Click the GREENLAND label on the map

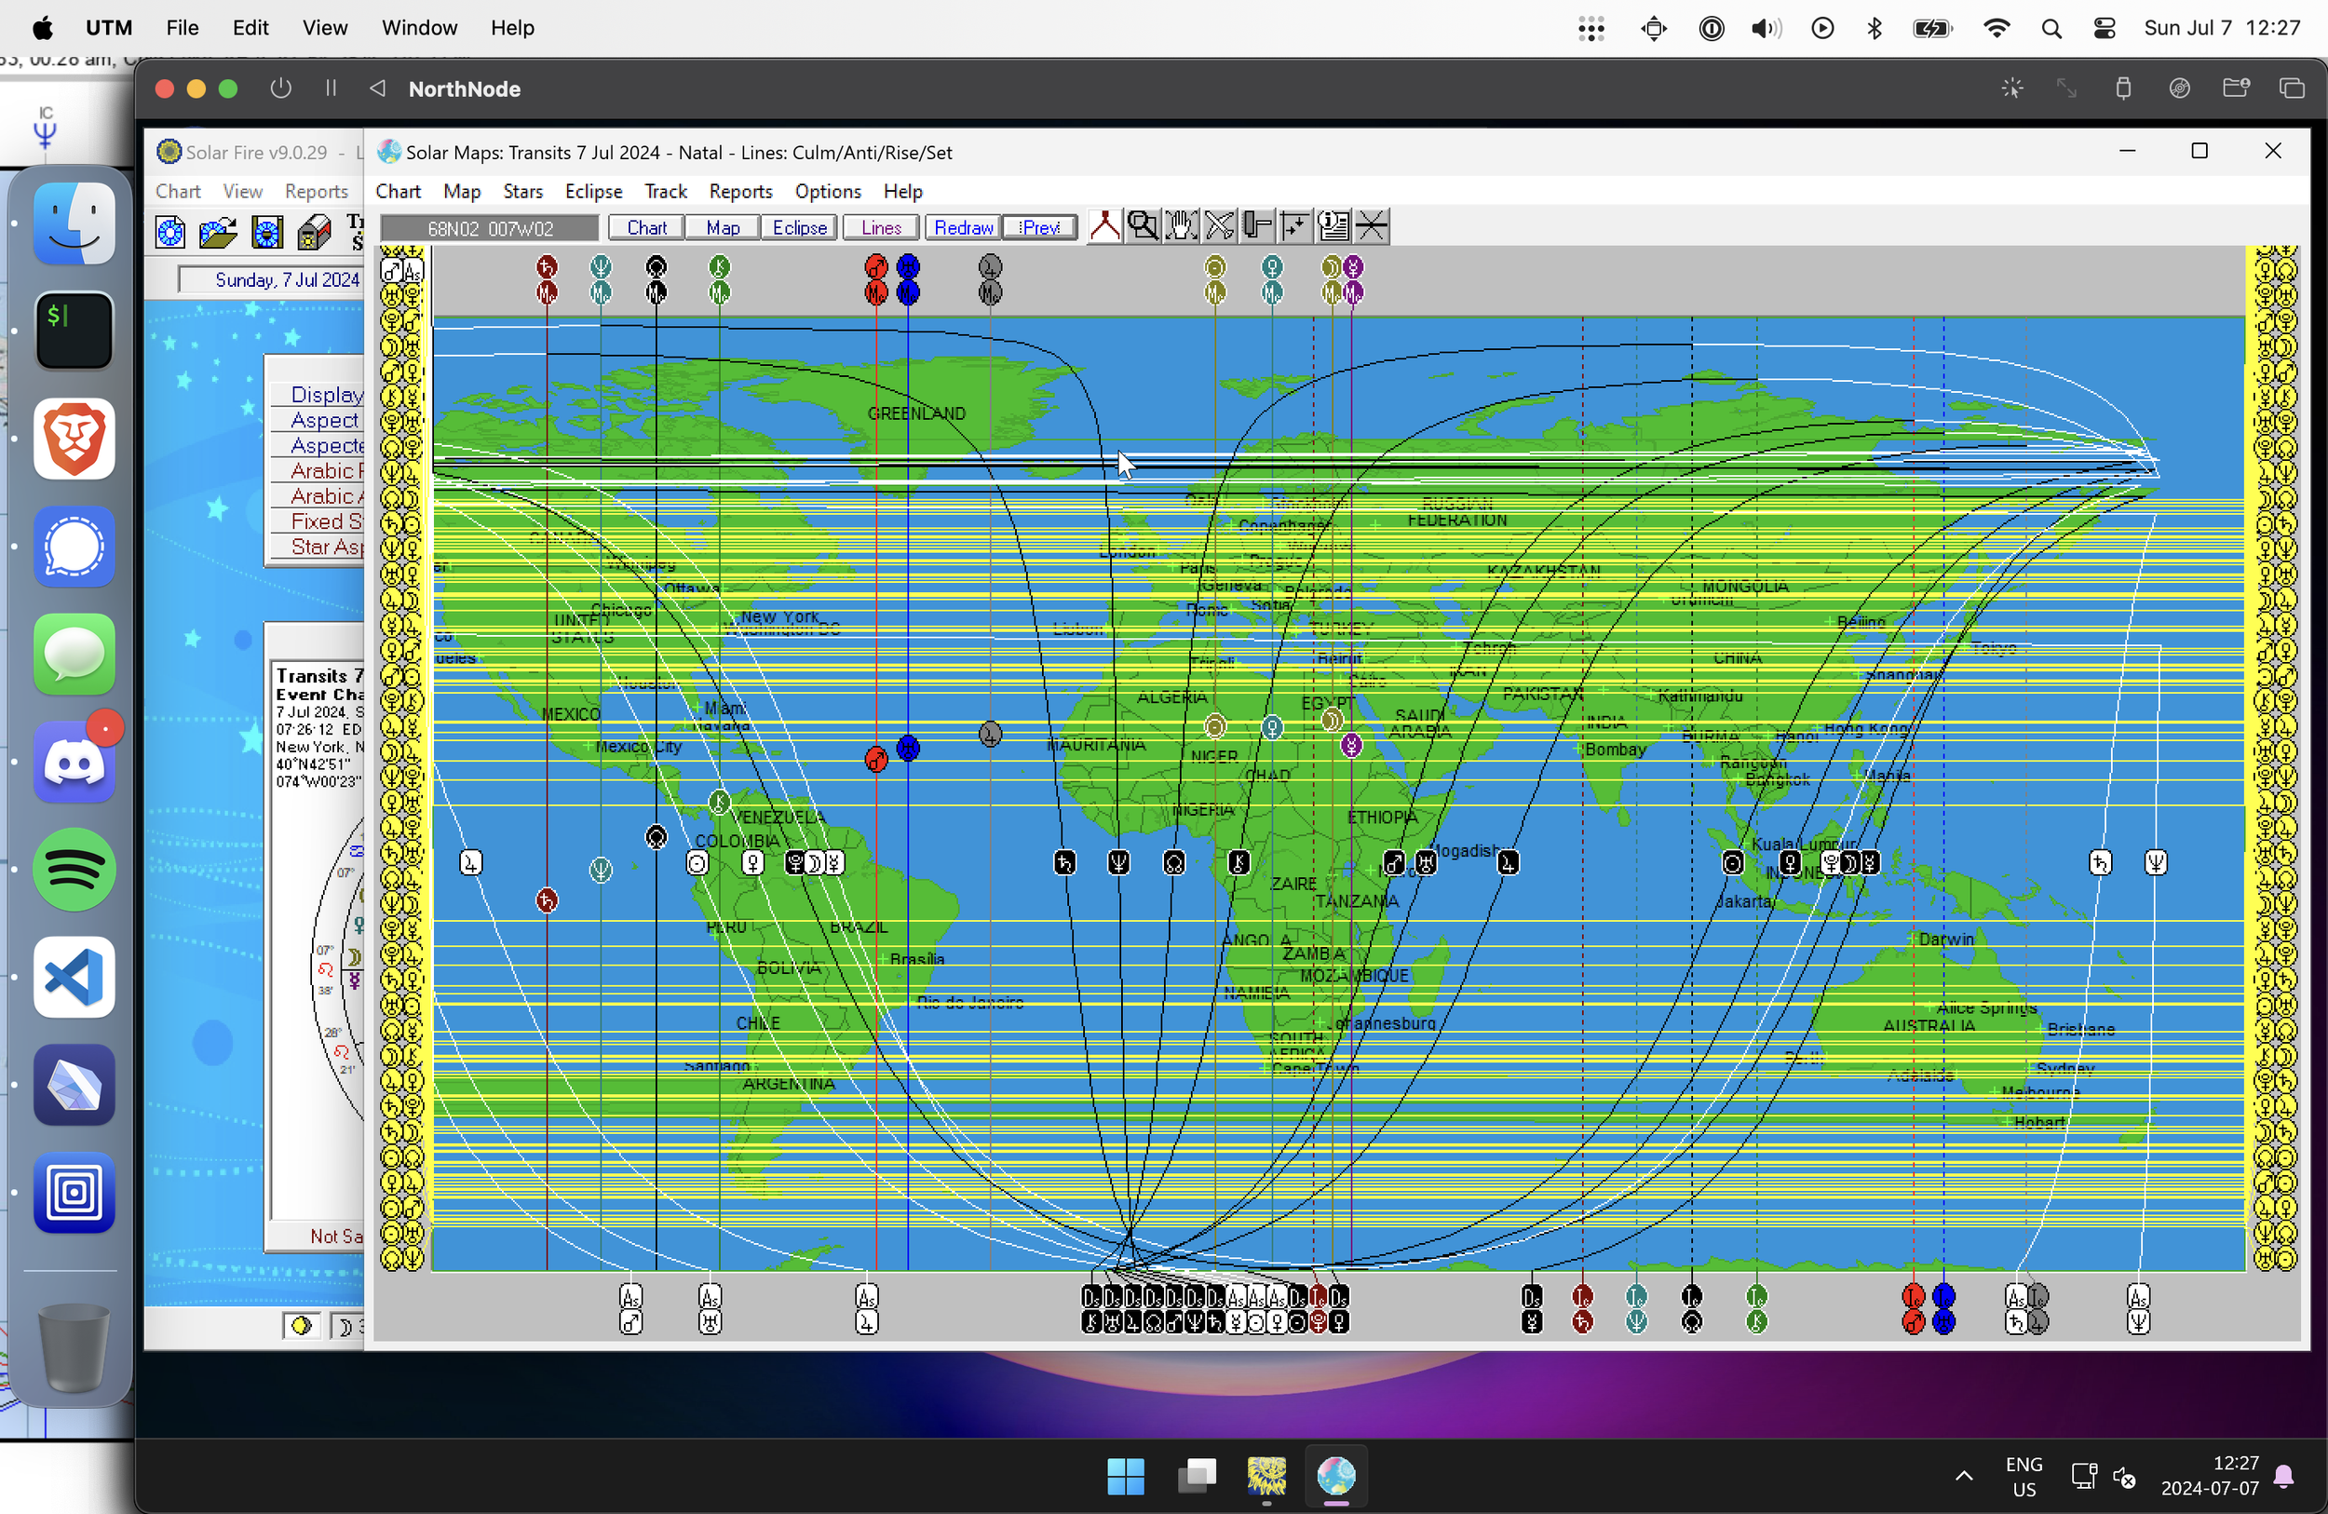click(x=915, y=412)
